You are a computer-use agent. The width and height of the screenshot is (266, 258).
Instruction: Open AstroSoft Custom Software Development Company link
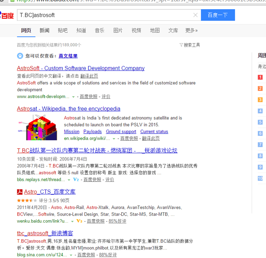pos(81,68)
